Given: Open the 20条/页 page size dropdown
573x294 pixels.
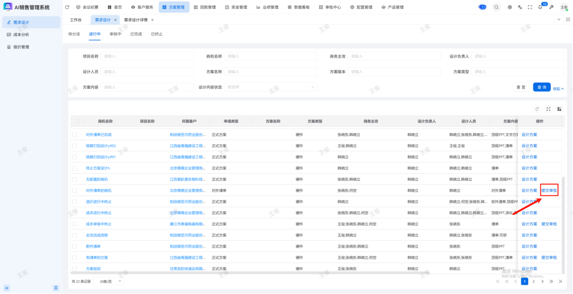Looking at the screenshot, I should coord(111,281).
